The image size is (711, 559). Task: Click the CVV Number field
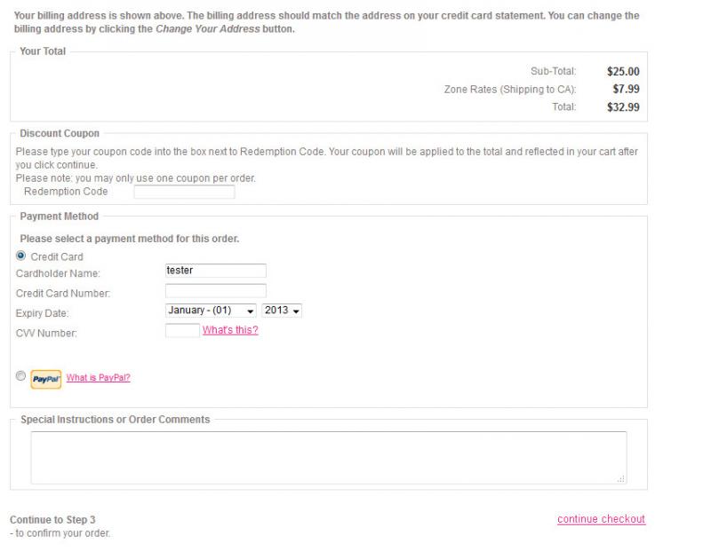click(x=182, y=330)
